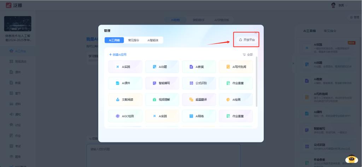The width and height of the screenshot is (362, 167).
Task: Launch the 文献阅读 tool
Action: 125,99
